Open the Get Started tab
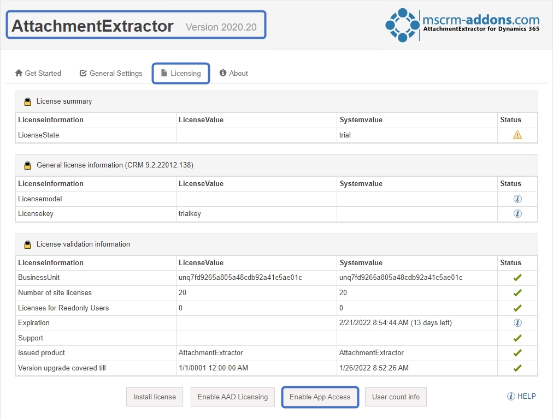This screenshot has width=553, height=419. tap(38, 73)
